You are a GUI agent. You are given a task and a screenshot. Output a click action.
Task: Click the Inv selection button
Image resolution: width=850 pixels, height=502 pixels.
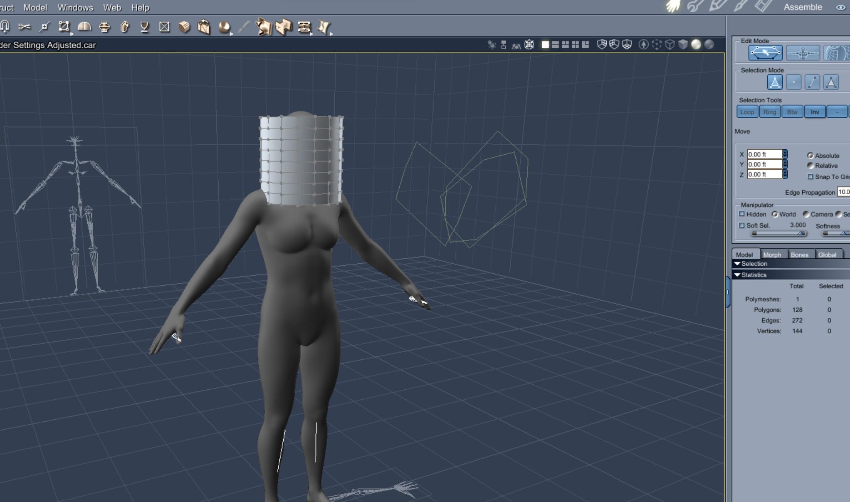click(x=815, y=112)
